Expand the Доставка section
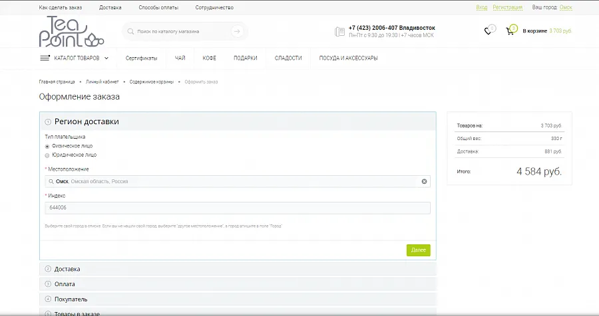Image resolution: width=599 pixels, height=316 pixels. (238, 269)
